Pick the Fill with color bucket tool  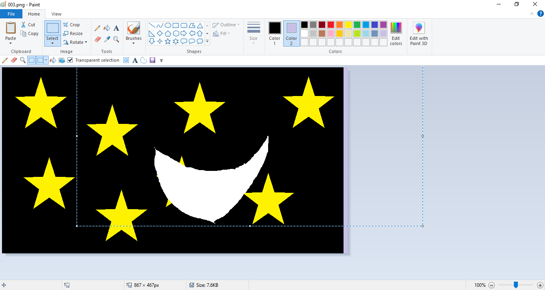pos(107,28)
